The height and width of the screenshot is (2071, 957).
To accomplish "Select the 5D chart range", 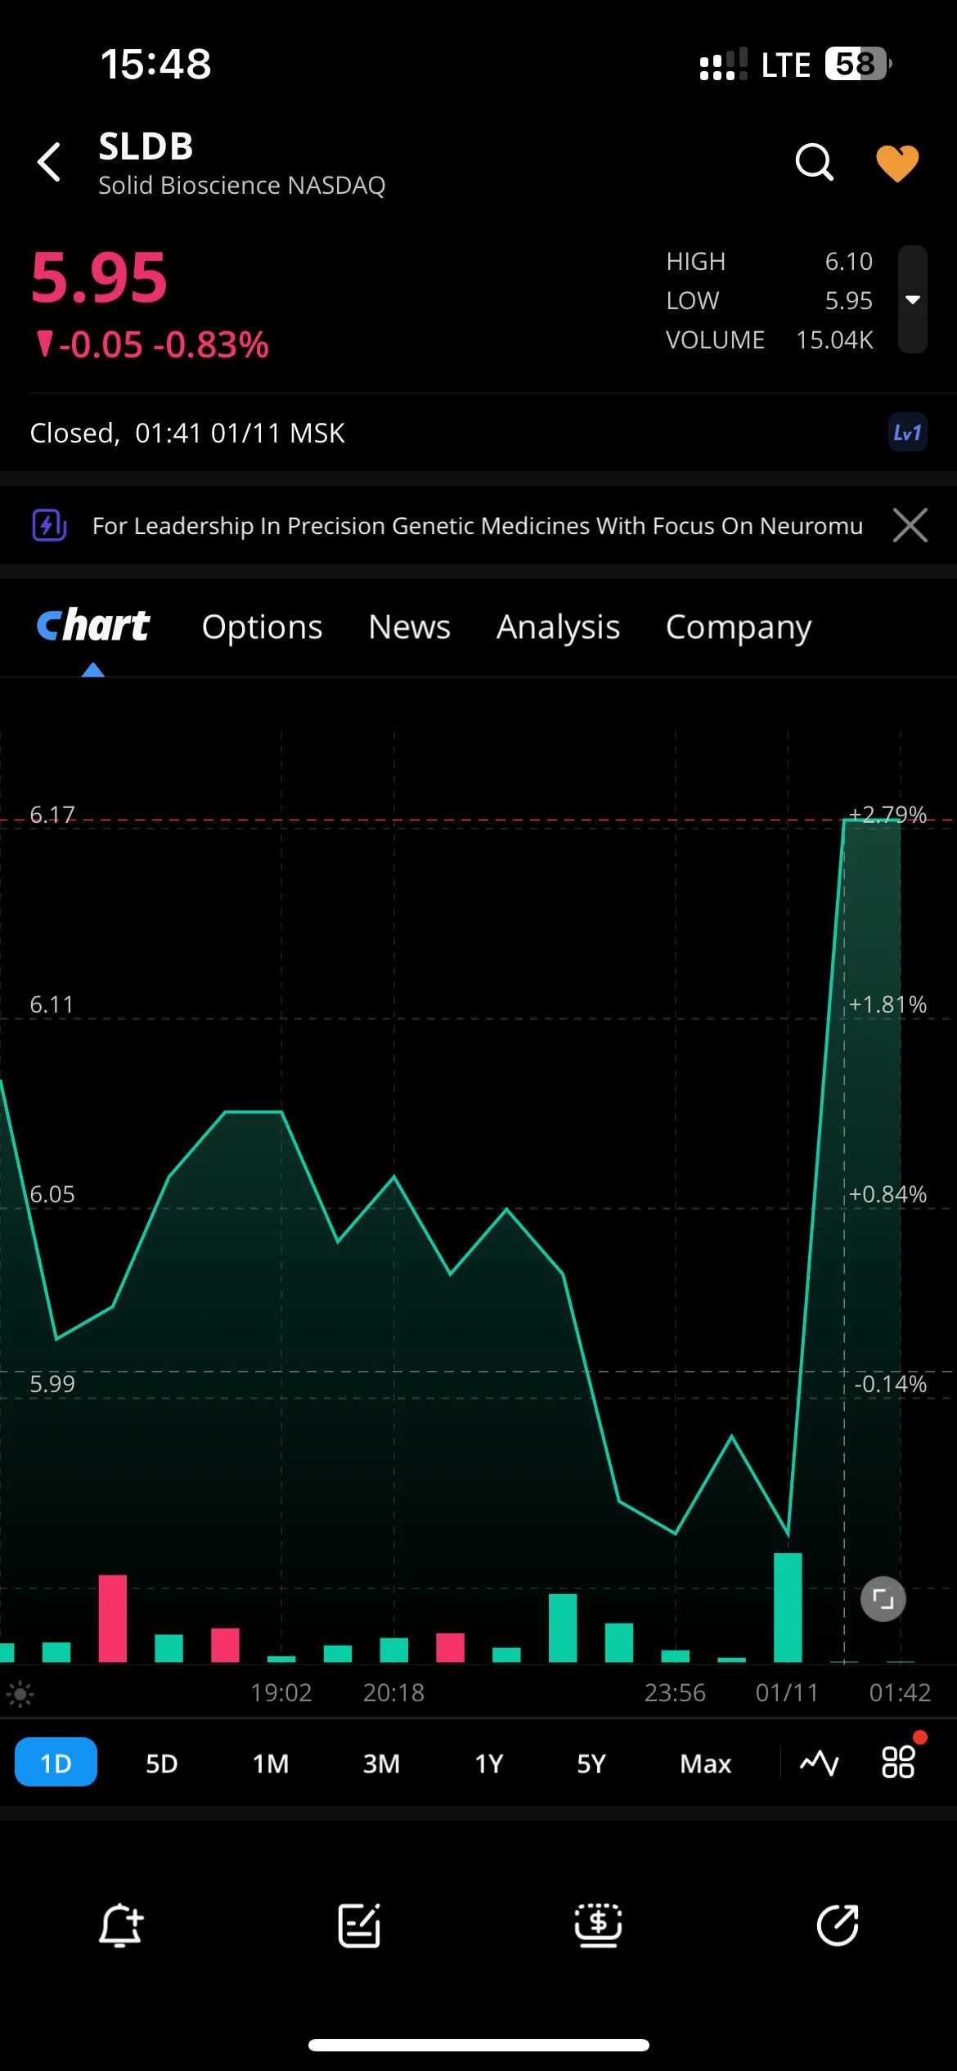I will click(x=162, y=1763).
